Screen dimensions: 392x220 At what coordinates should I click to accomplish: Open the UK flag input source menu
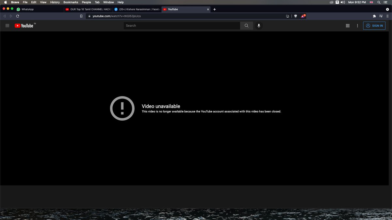[371, 2]
